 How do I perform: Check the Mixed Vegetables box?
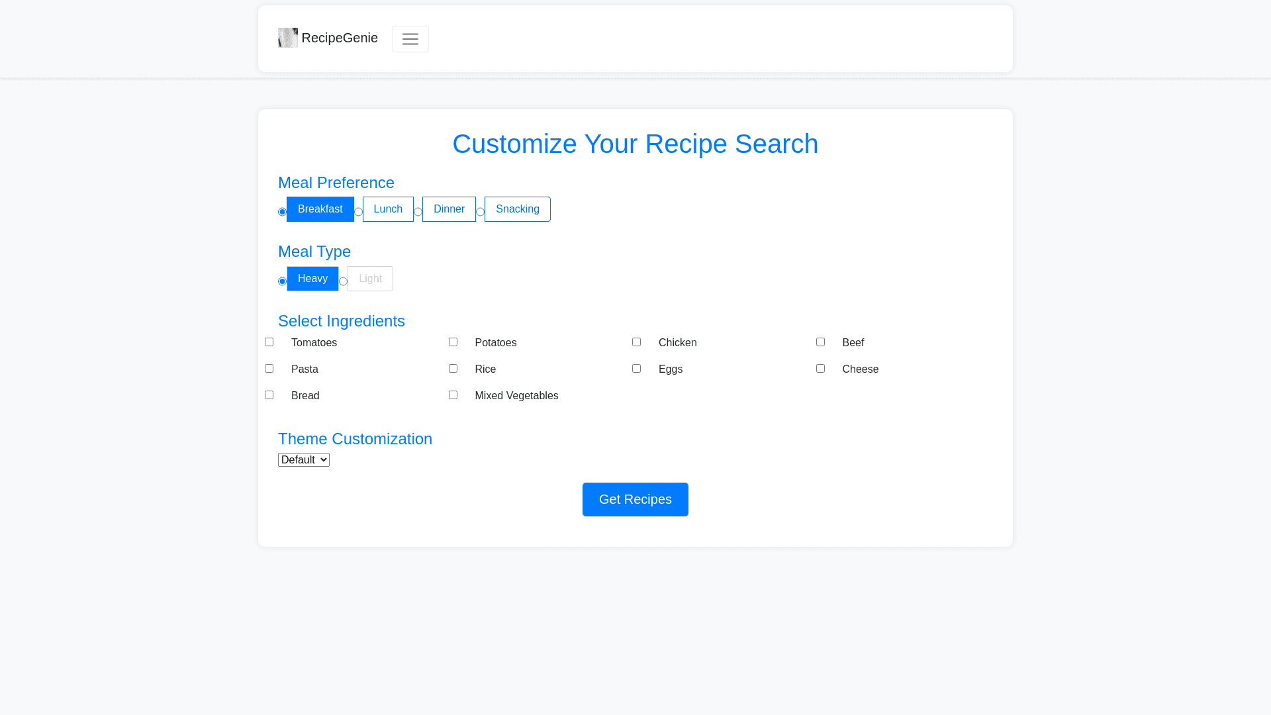453,395
